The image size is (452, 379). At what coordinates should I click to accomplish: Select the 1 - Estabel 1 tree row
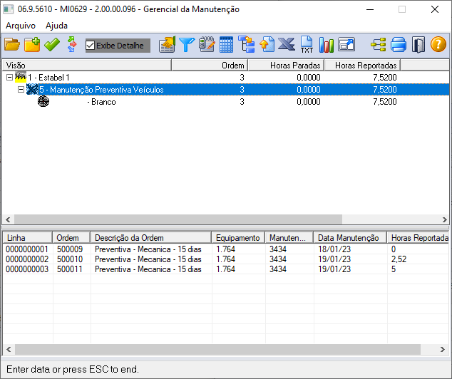coord(226,78)
